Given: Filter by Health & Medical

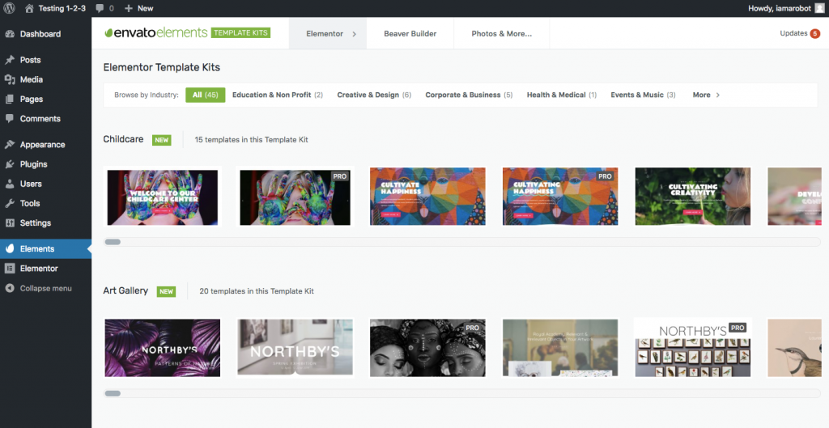Looking at the screenshot, I should point(562,95).
